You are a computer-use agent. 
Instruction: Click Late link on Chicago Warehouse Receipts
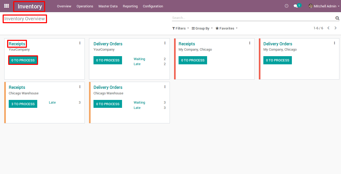pyautogui.click(x=52, y=103)
